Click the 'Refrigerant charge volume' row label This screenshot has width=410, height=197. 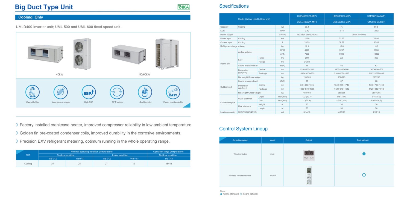[232, 46]
